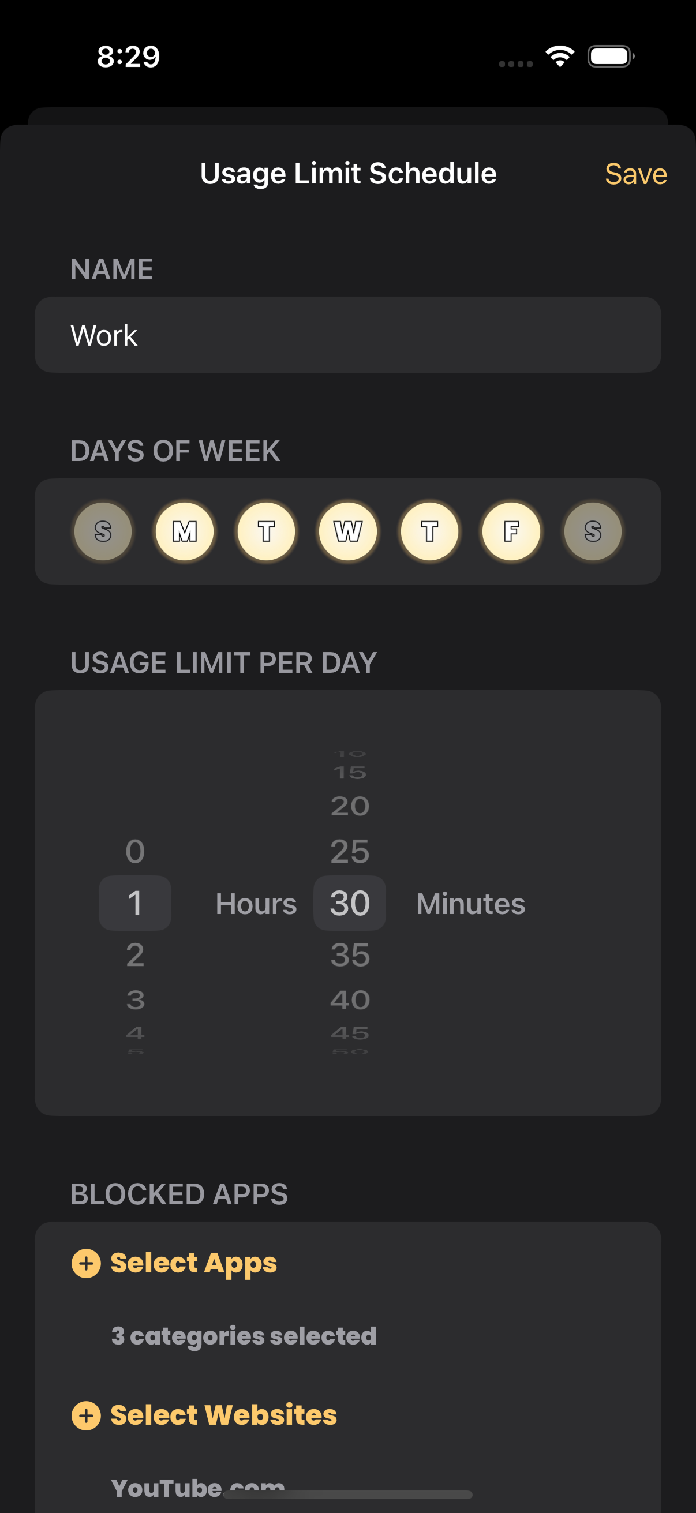
Task: Choose 25 in the minutes picker
Action: point(350,852)
